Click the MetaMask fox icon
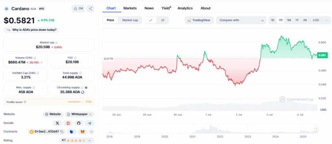Image resolution: width=332 pixels, height=144 pixels. (x=83, y=132)
